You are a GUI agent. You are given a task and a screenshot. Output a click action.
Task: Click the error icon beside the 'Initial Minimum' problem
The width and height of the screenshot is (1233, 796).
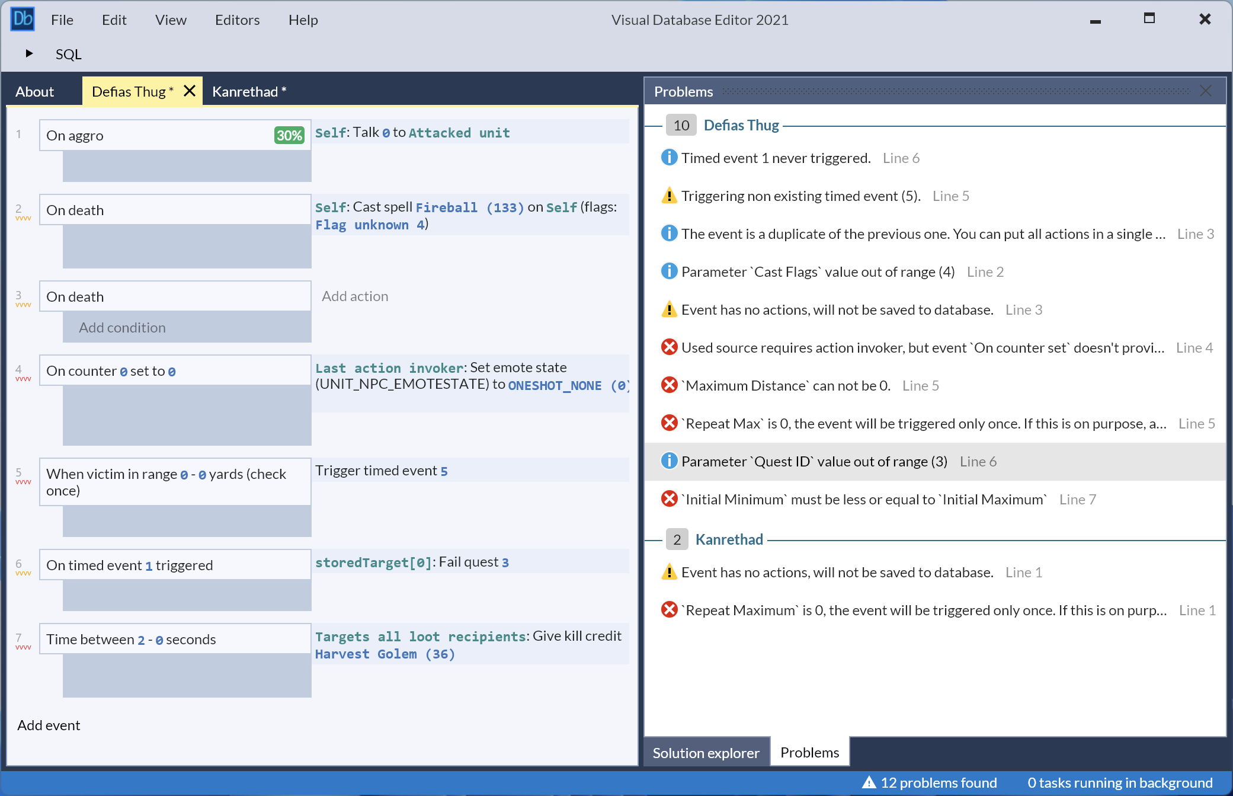coord(670,498)
